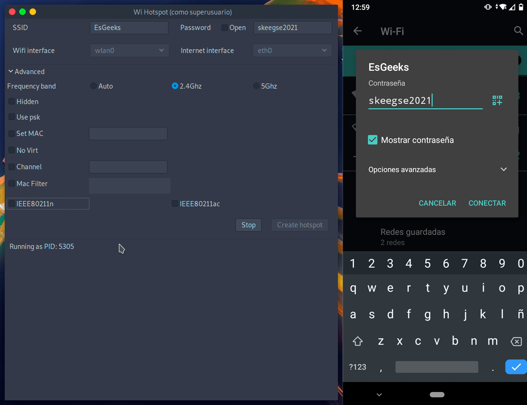This screenshot has width=527, height=405.
Task: Enable the Hidden checkbox
Action: tap(12, 102)
